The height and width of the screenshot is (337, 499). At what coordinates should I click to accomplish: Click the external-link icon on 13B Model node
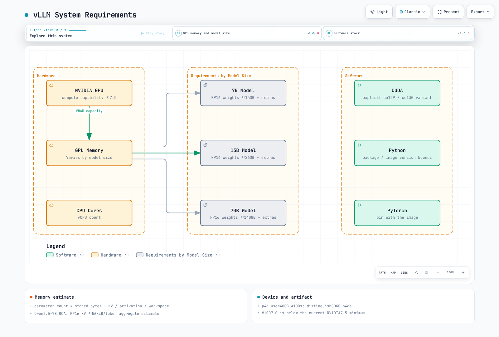tap(206, 145)
